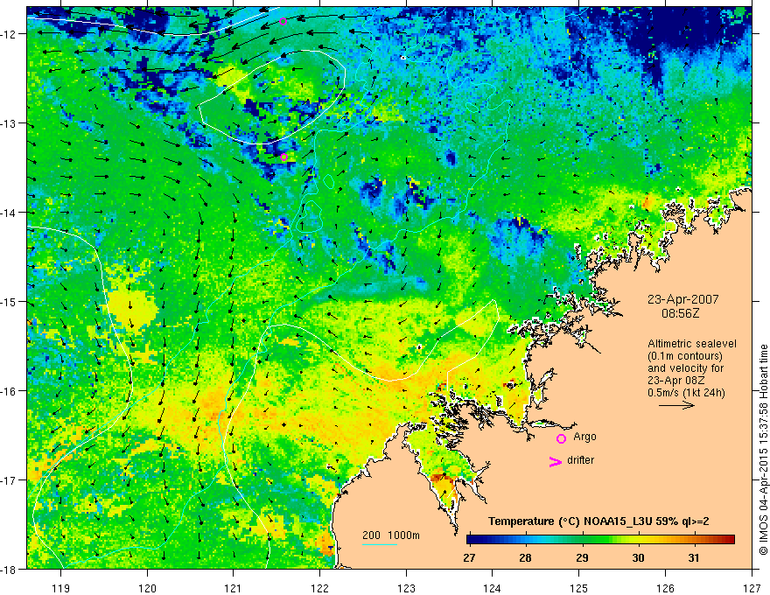Image resolution: width=770 pixels, height=595 pixels.
Task: Click the color bar label 31
Action: (693, 558)
